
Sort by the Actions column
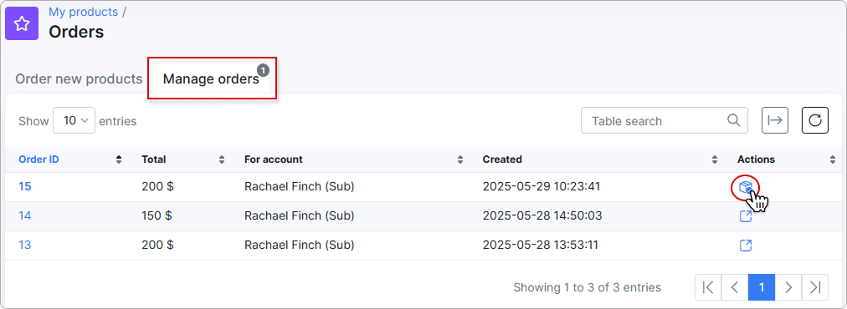786,160
